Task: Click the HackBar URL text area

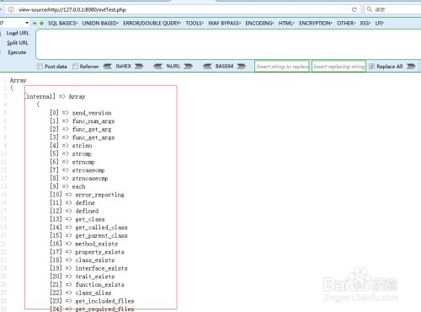Action: pos(228,44)
